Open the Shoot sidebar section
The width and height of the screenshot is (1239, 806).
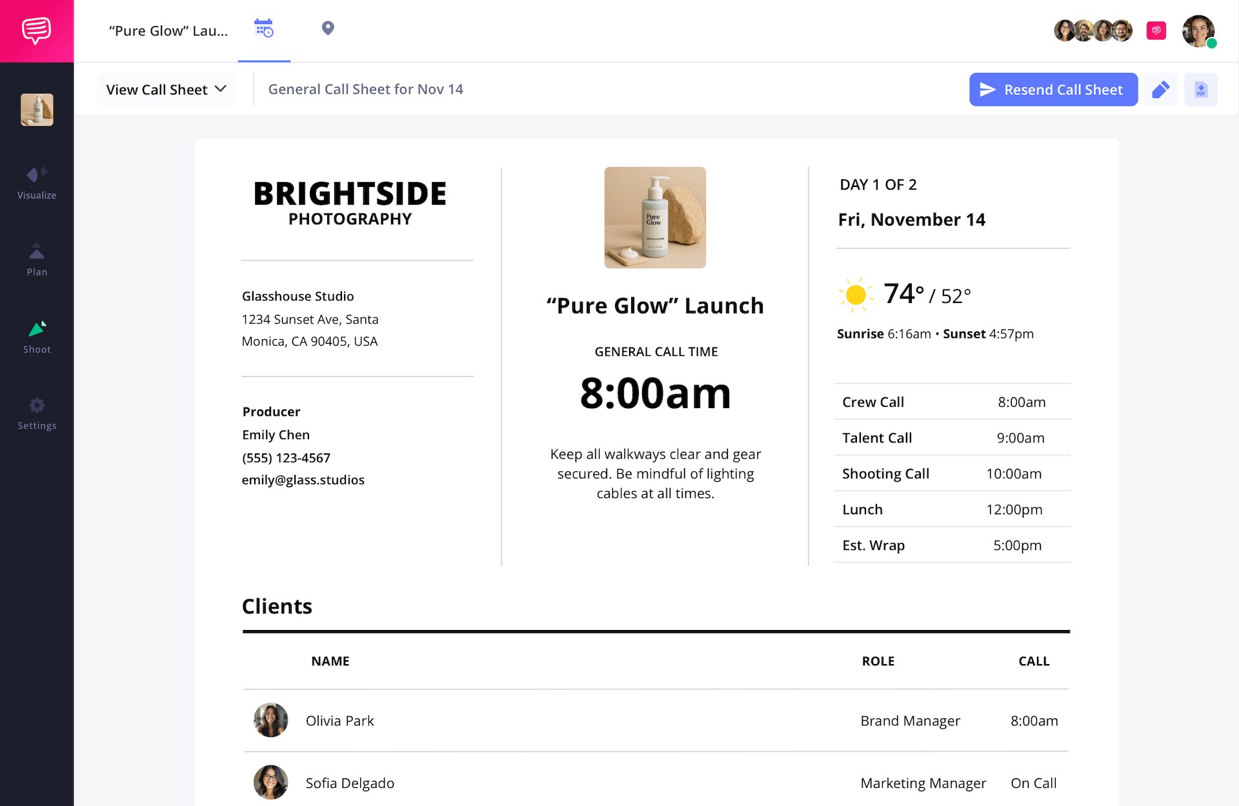[37, 337]
